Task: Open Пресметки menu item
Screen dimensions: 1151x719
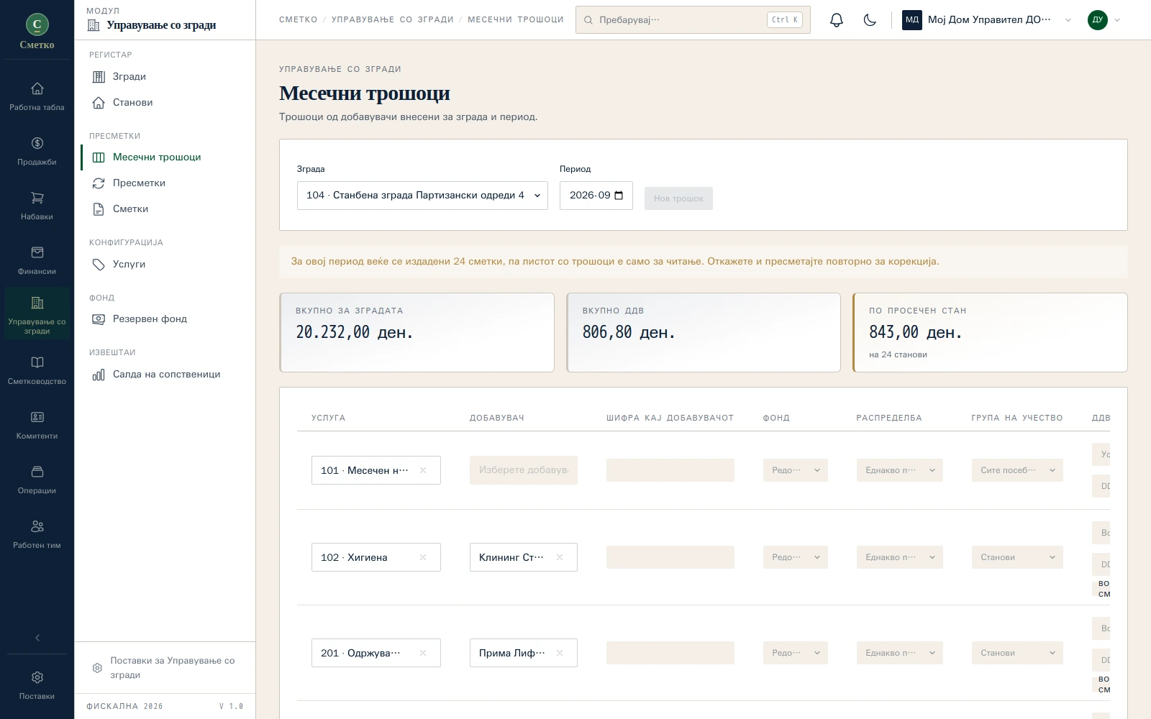Action: pos(165,183)
